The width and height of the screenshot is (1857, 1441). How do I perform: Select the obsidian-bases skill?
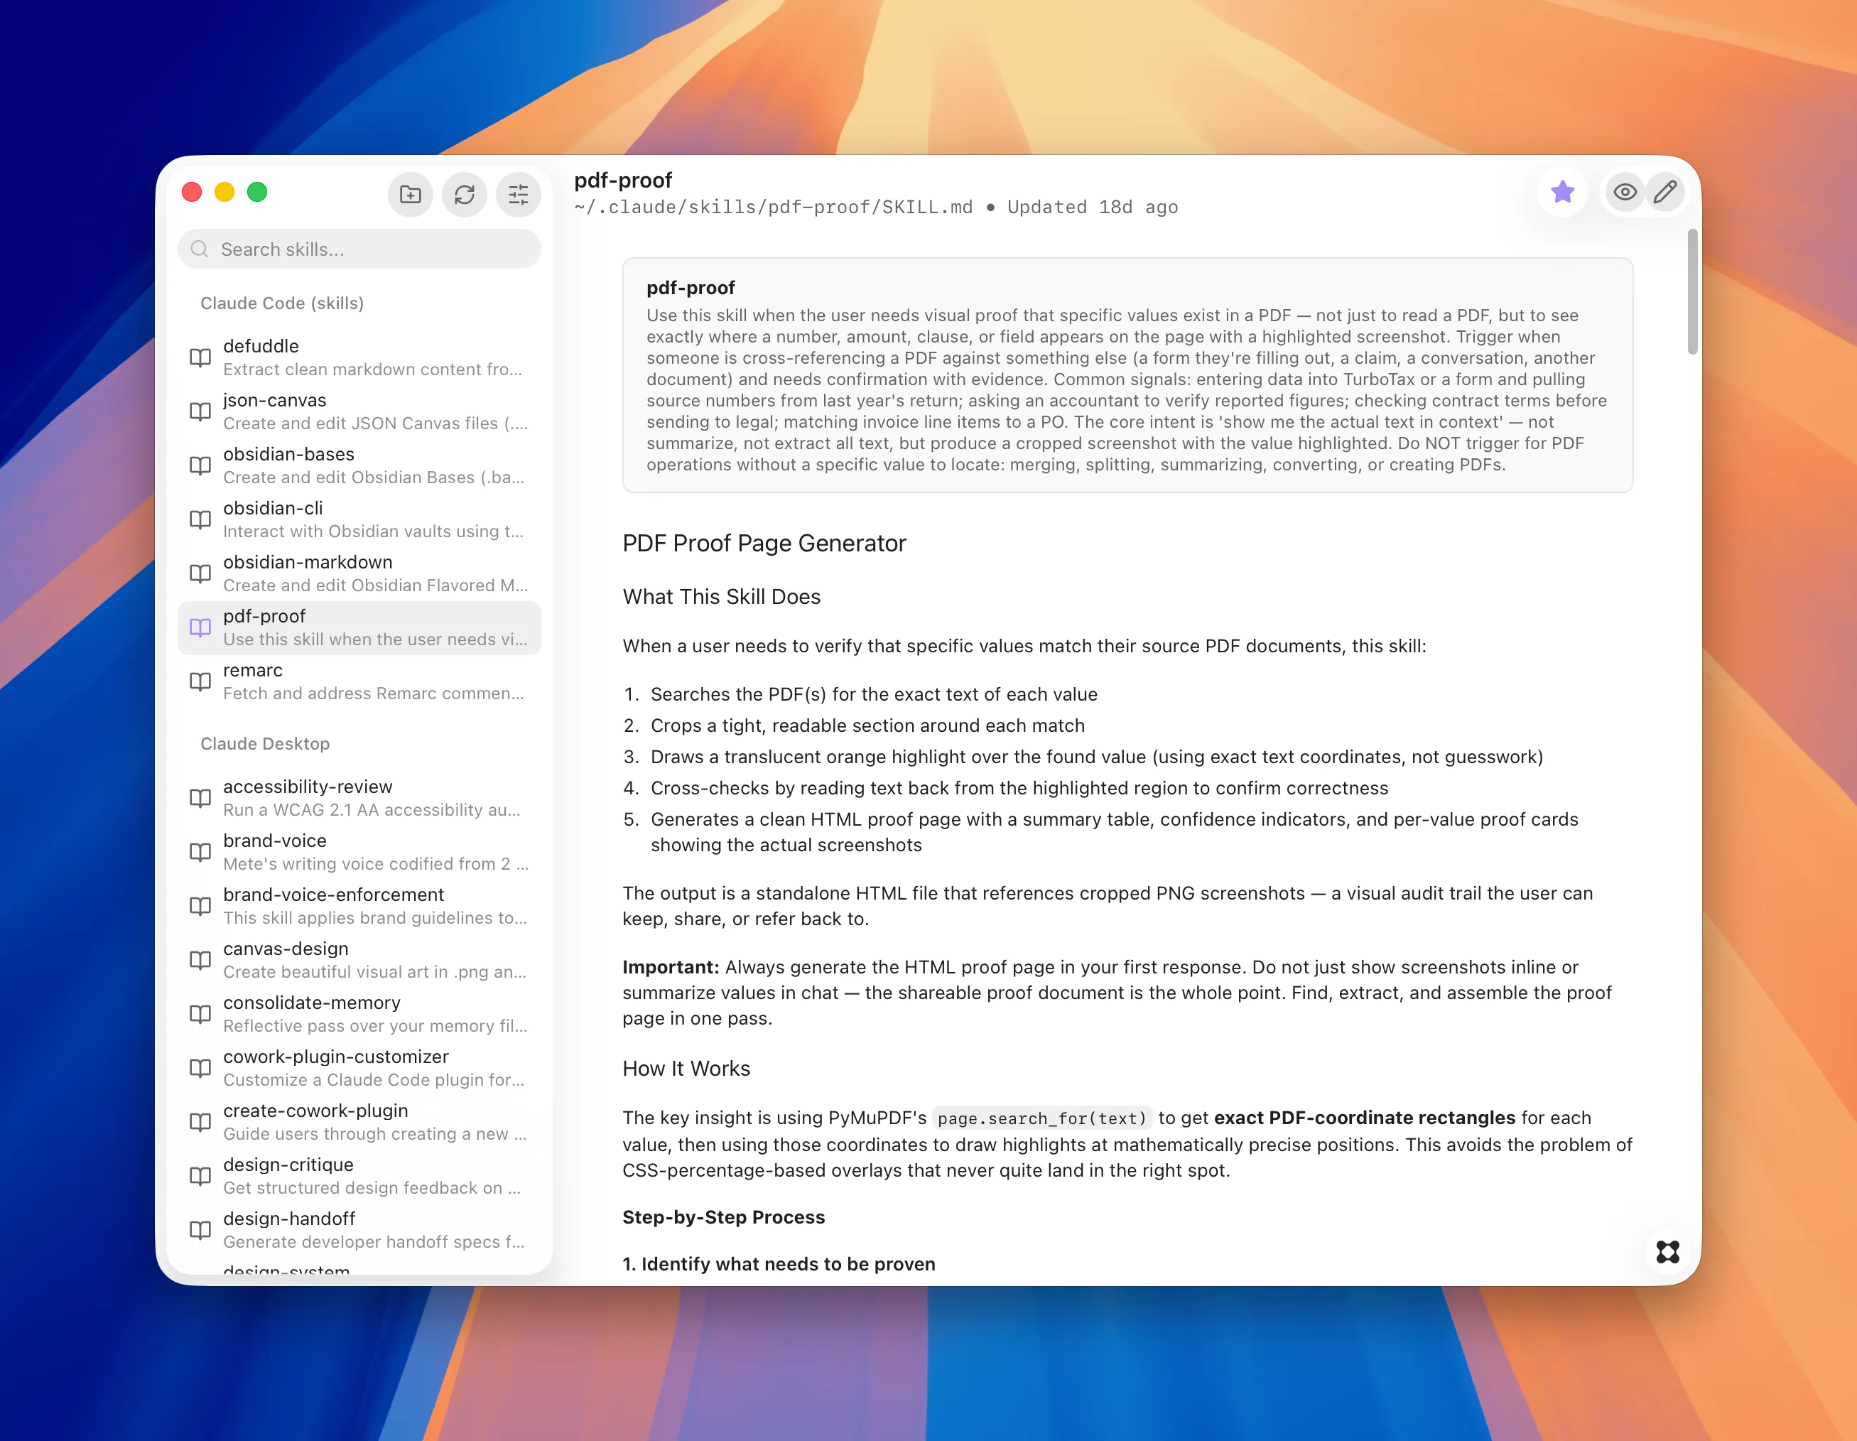pos(359,465)
